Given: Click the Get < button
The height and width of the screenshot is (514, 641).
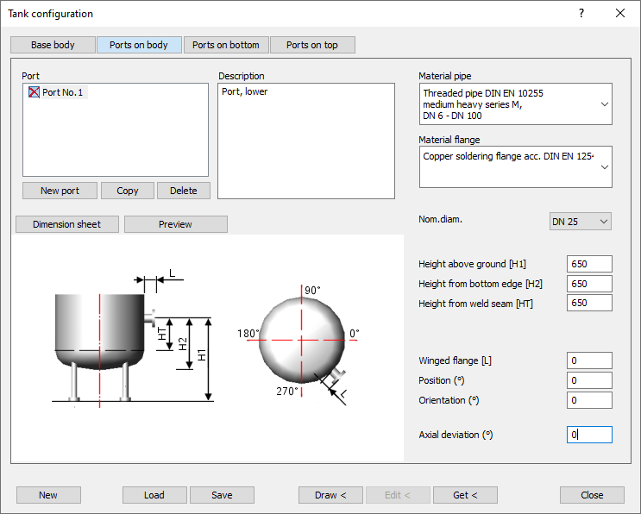Looking at the screenshot, I should click(x=465, y=495).
